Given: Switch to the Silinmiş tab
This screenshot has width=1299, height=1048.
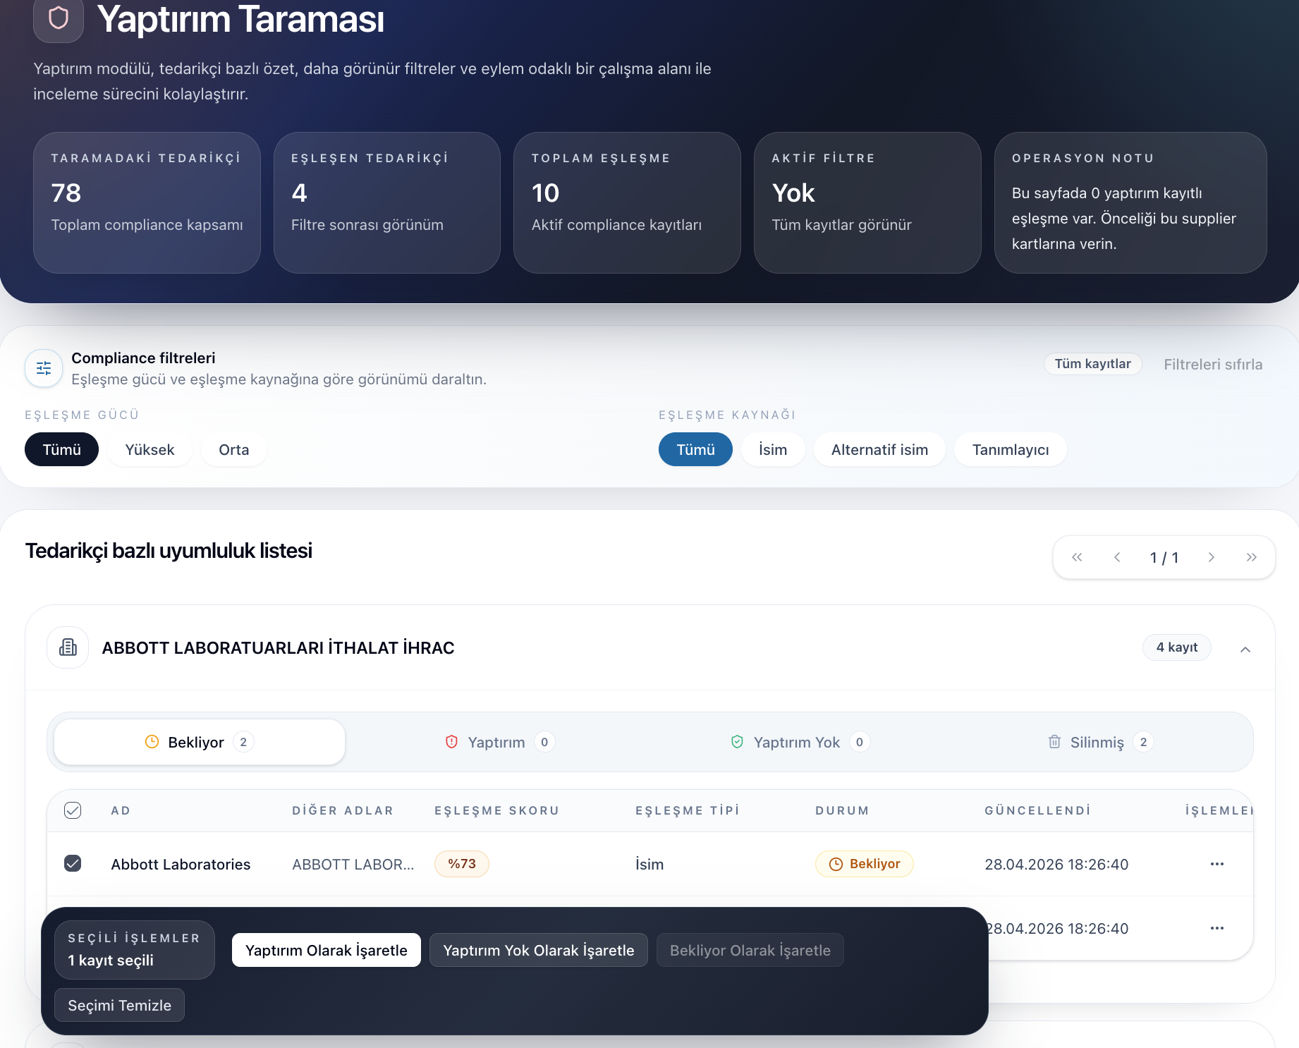Looking at the screenshot, I should tap(1100, 742).
